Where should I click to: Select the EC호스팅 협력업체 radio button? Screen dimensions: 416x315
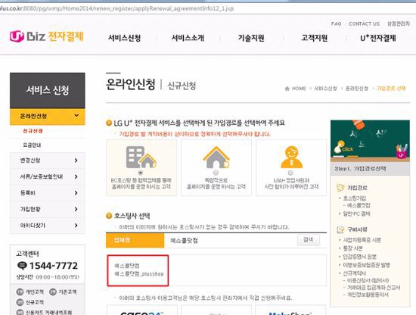click(x=141, y=173)
